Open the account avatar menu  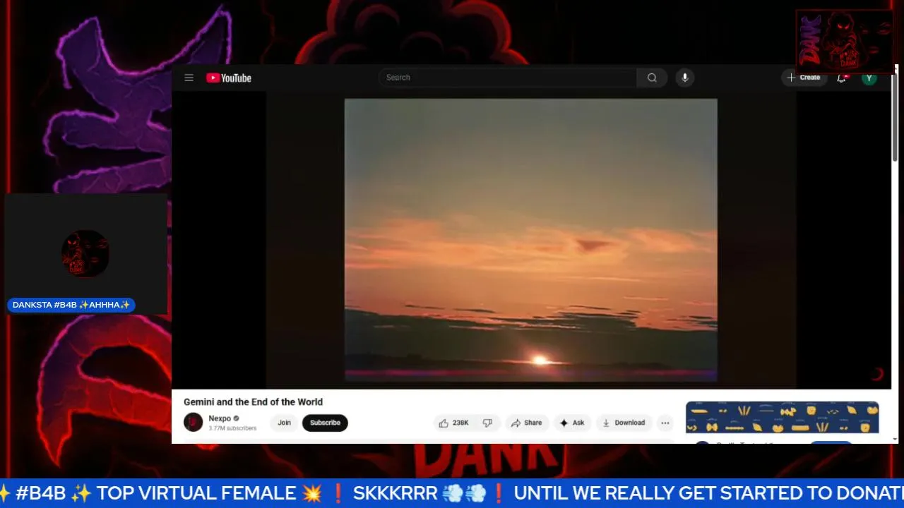869,78
